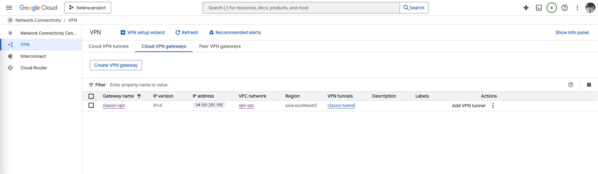Viewport: 598px width, 174px height.
Task: Click Create VPN gateway button
Action: 116,65
